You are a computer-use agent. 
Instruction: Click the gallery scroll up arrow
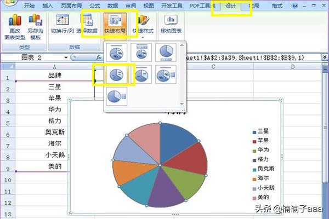[181, 45]
